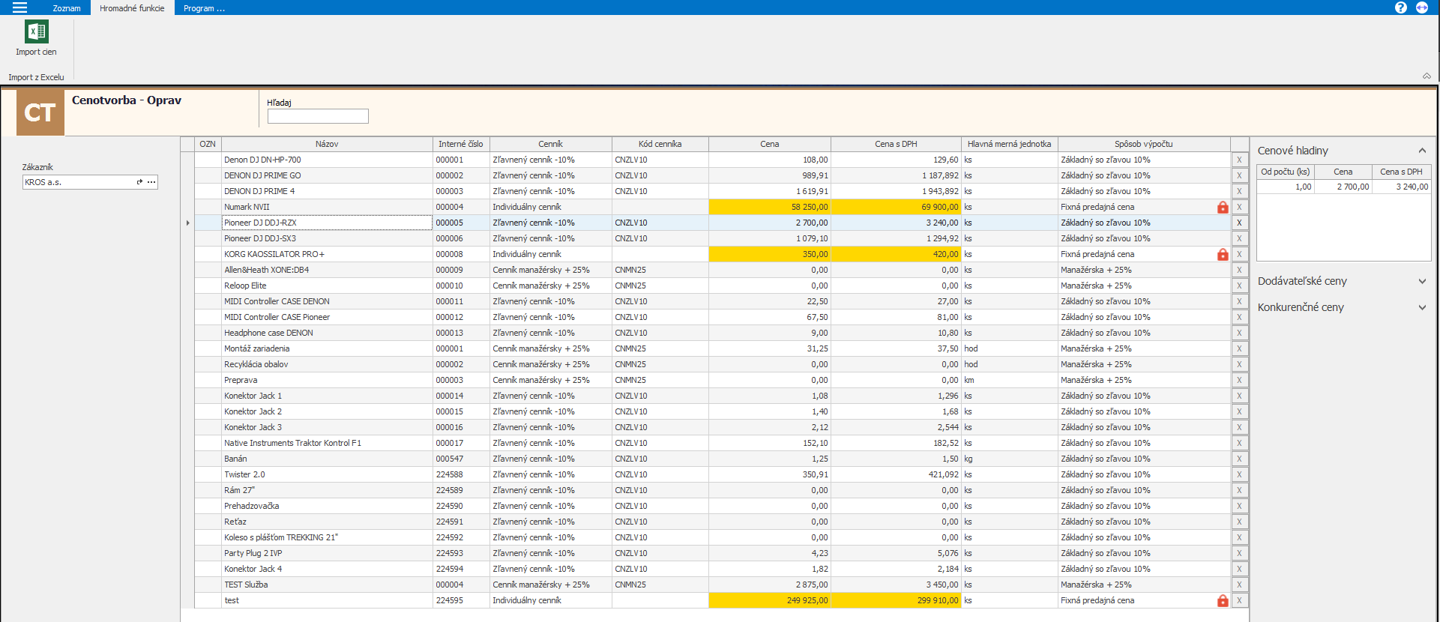
Task: Click the unit km in the Preprava row
Action: [1009, 380]
